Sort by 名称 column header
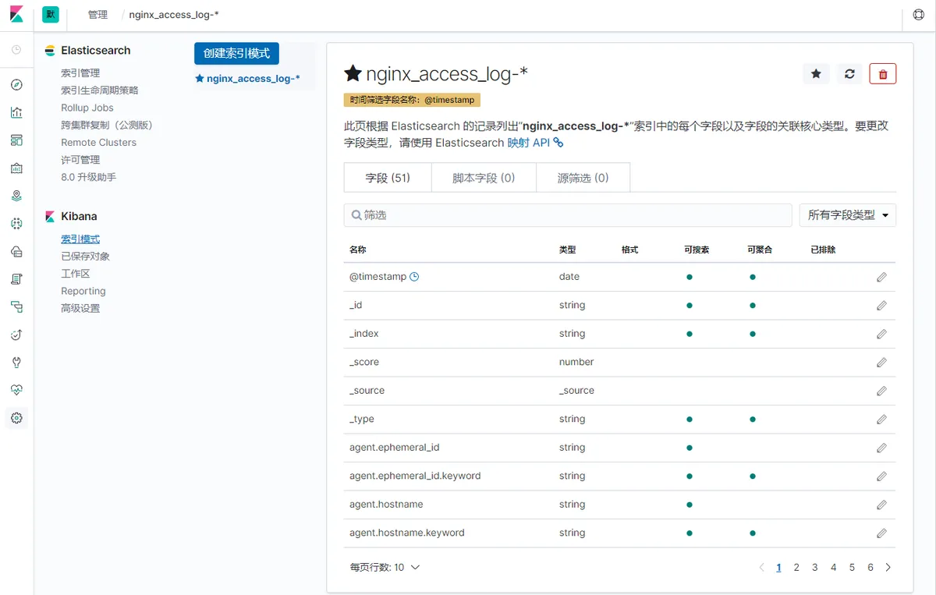936x595 pixels. point(358,250)
